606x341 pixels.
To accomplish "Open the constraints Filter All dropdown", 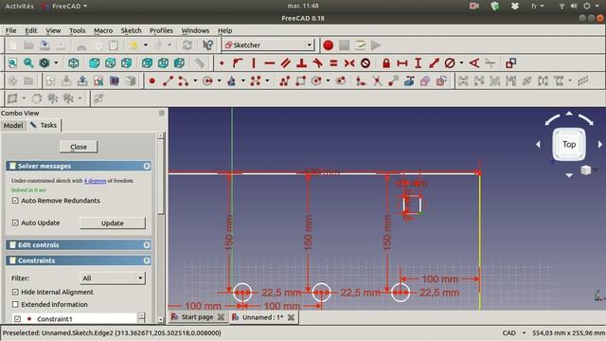I will tap(113, 278).
